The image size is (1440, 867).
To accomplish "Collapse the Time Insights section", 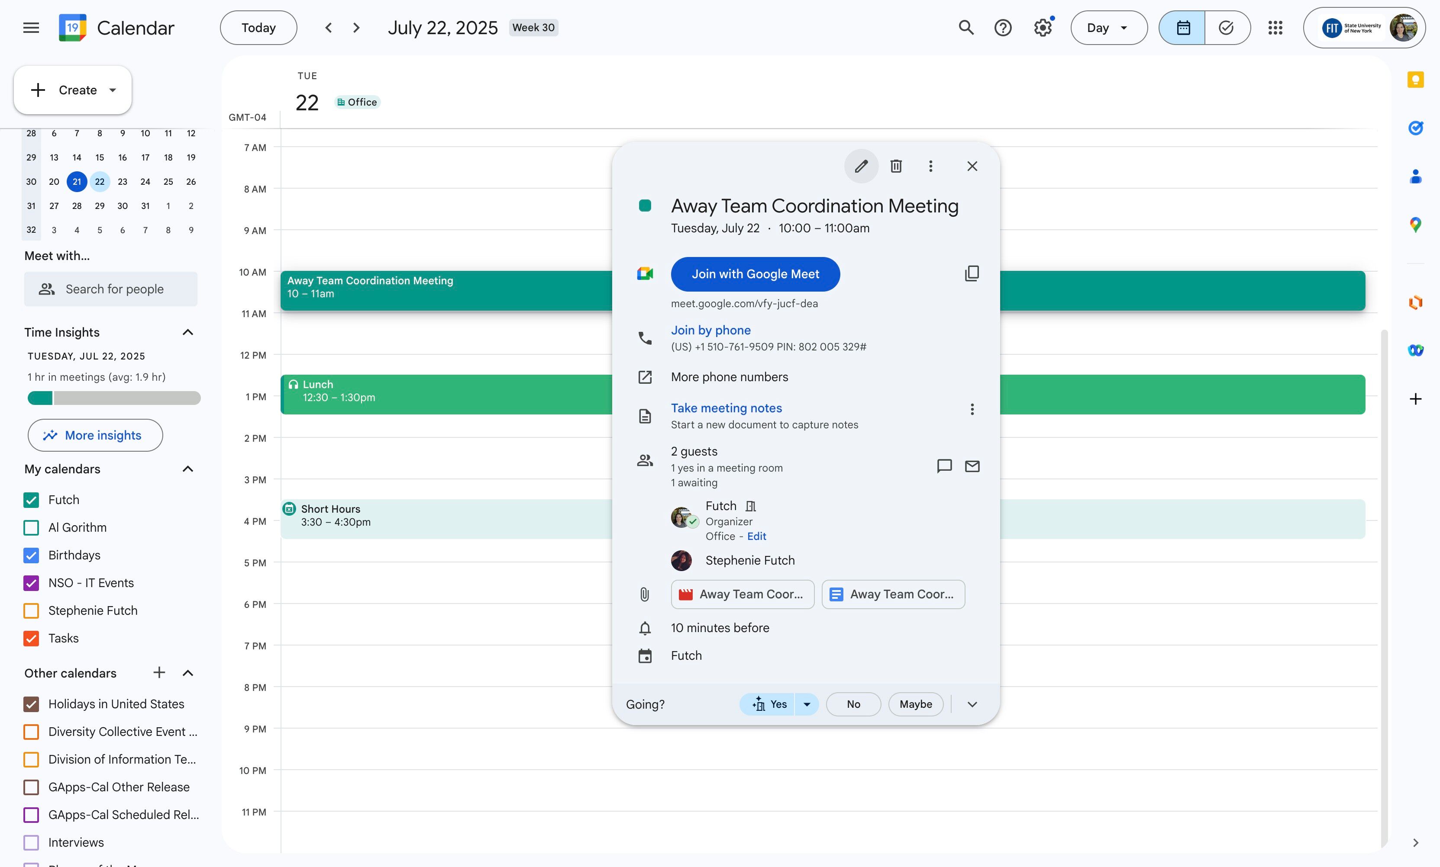I will click(x=187, y=332).
